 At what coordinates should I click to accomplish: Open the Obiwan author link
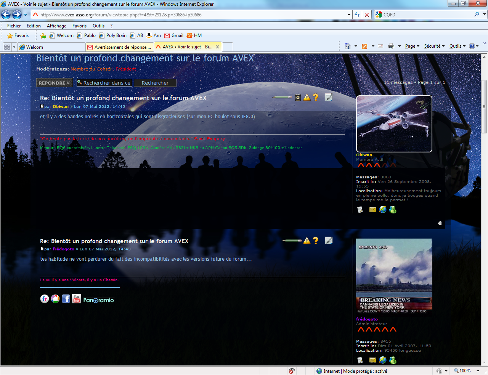click(x=61, y=107)
